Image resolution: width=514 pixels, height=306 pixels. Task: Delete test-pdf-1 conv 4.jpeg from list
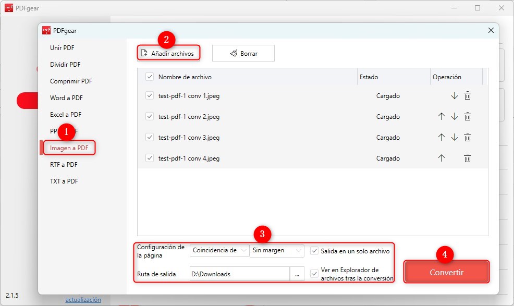tap(468, 158)
